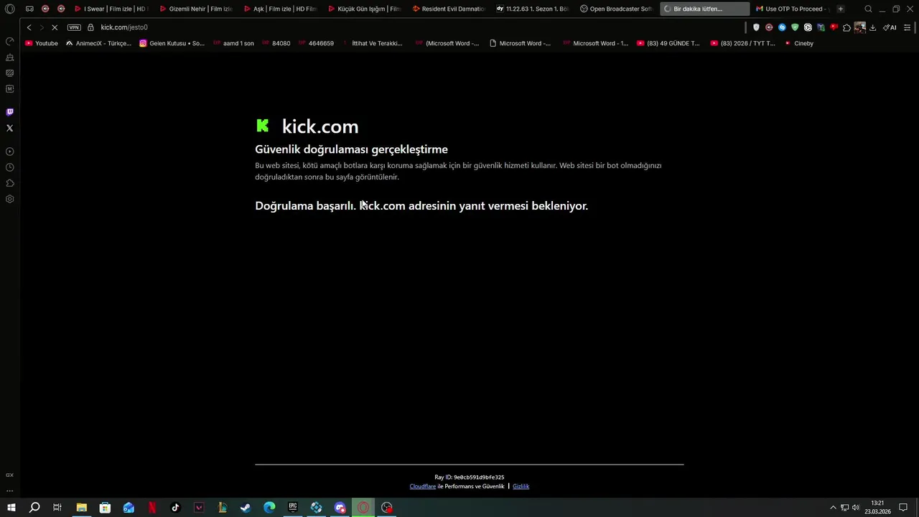
Task: Switch to the '11.22.63 1. Sezon' tab
Action: (533, 9)
